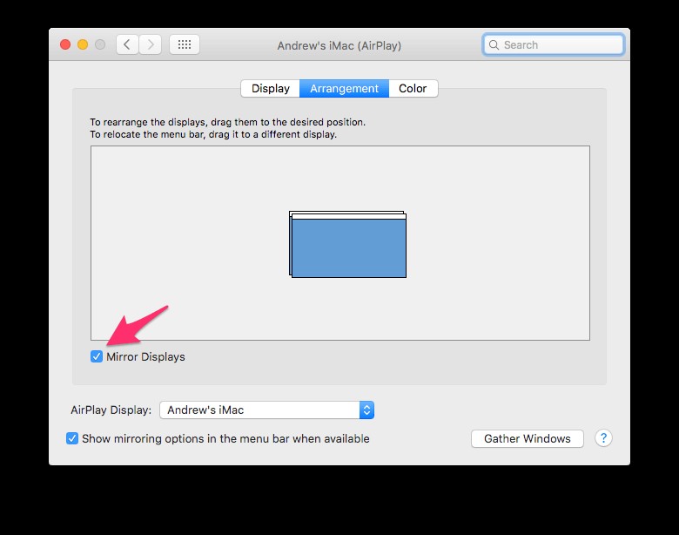Uncheck the Mirror Displays checkbox
Image resolution: width=679 pixels, height=535 pixels.
coord(97,356)
